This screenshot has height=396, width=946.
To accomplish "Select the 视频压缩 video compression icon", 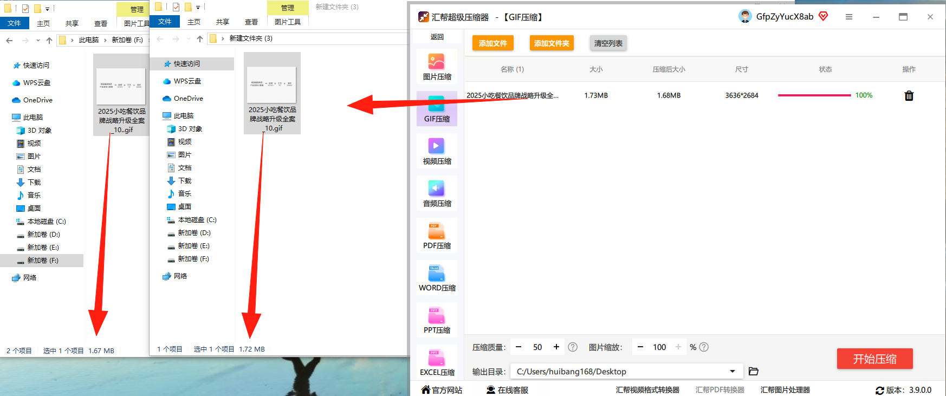I will (437, 151).
